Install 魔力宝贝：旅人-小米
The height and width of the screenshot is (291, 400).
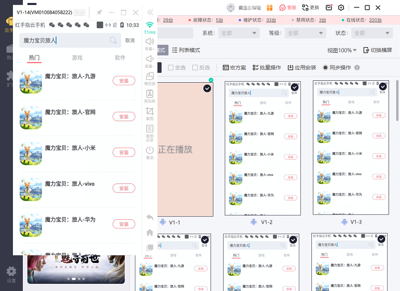[124, 152]
